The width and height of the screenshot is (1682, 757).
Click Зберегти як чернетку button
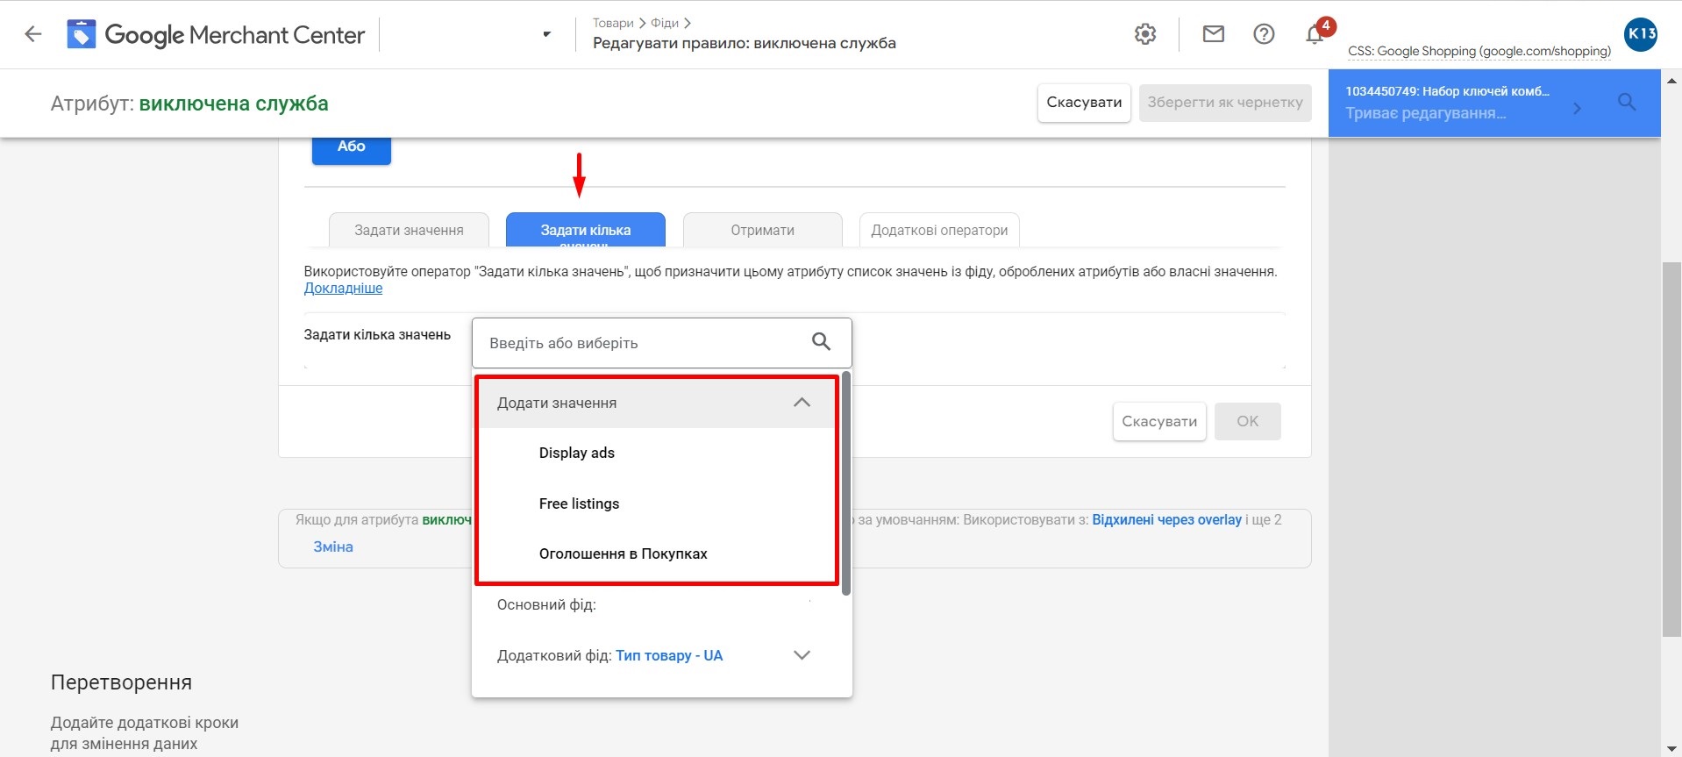[x=1225, y=103]
